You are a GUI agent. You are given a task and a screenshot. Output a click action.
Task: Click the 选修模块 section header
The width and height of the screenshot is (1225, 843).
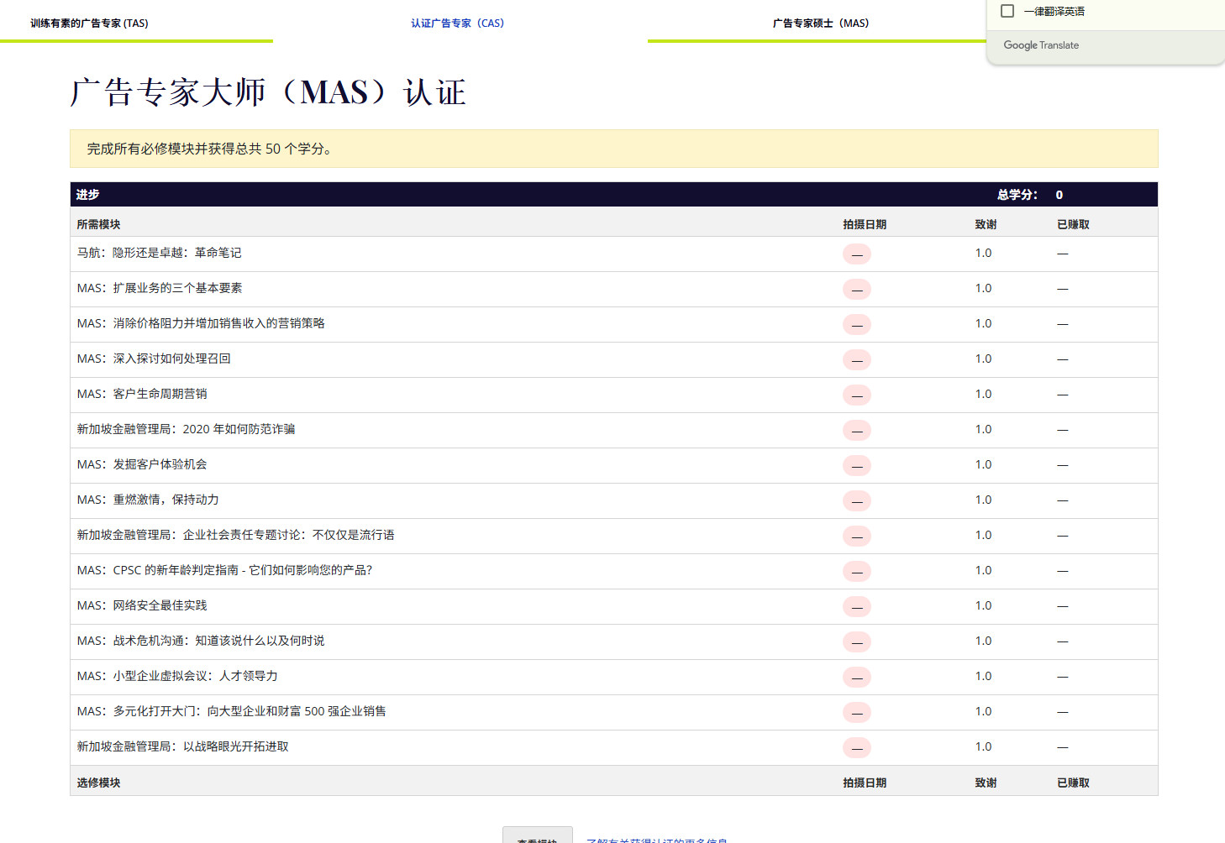[98, 783]
